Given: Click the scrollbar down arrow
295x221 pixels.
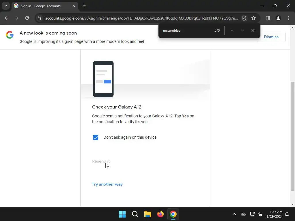Looking at the screenshot, I should point(292,205).
